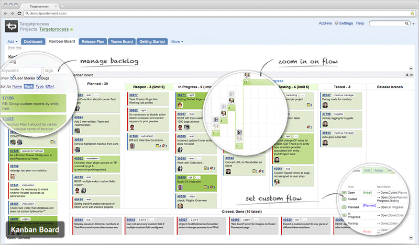Click the avatar on card 39622
This screenshot has width=419, height=245.
tap(133, 127)
